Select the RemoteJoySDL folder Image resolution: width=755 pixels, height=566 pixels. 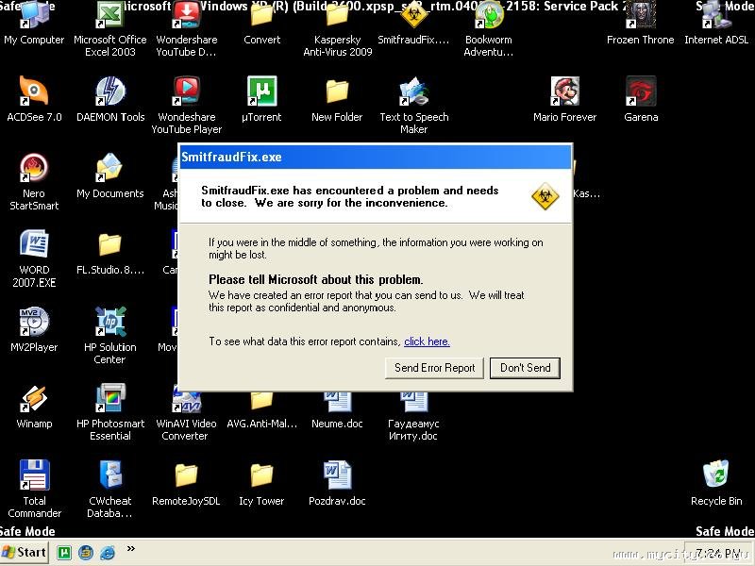[x=186, y=484]
